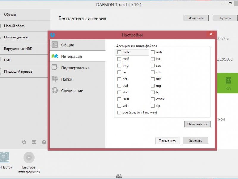Toggle the mdf association checkbox
The height and width of the screenshot is (179, 238).
point(119,59)
